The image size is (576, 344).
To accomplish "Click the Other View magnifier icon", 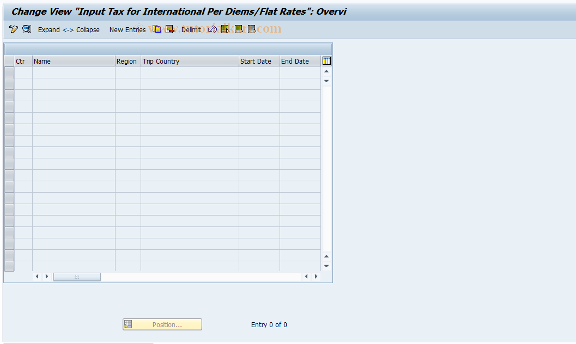I will coord(27,29).
